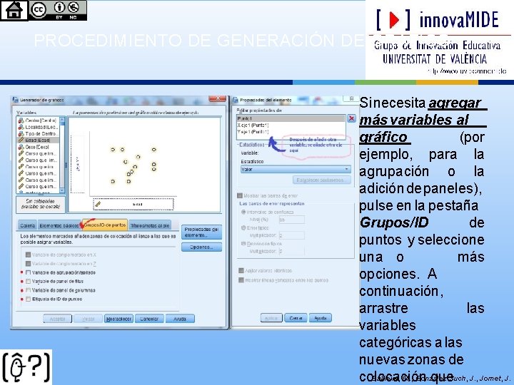Switch to the Elementos básicos tab
The image size is (514, 385).
tap(59, 225)
